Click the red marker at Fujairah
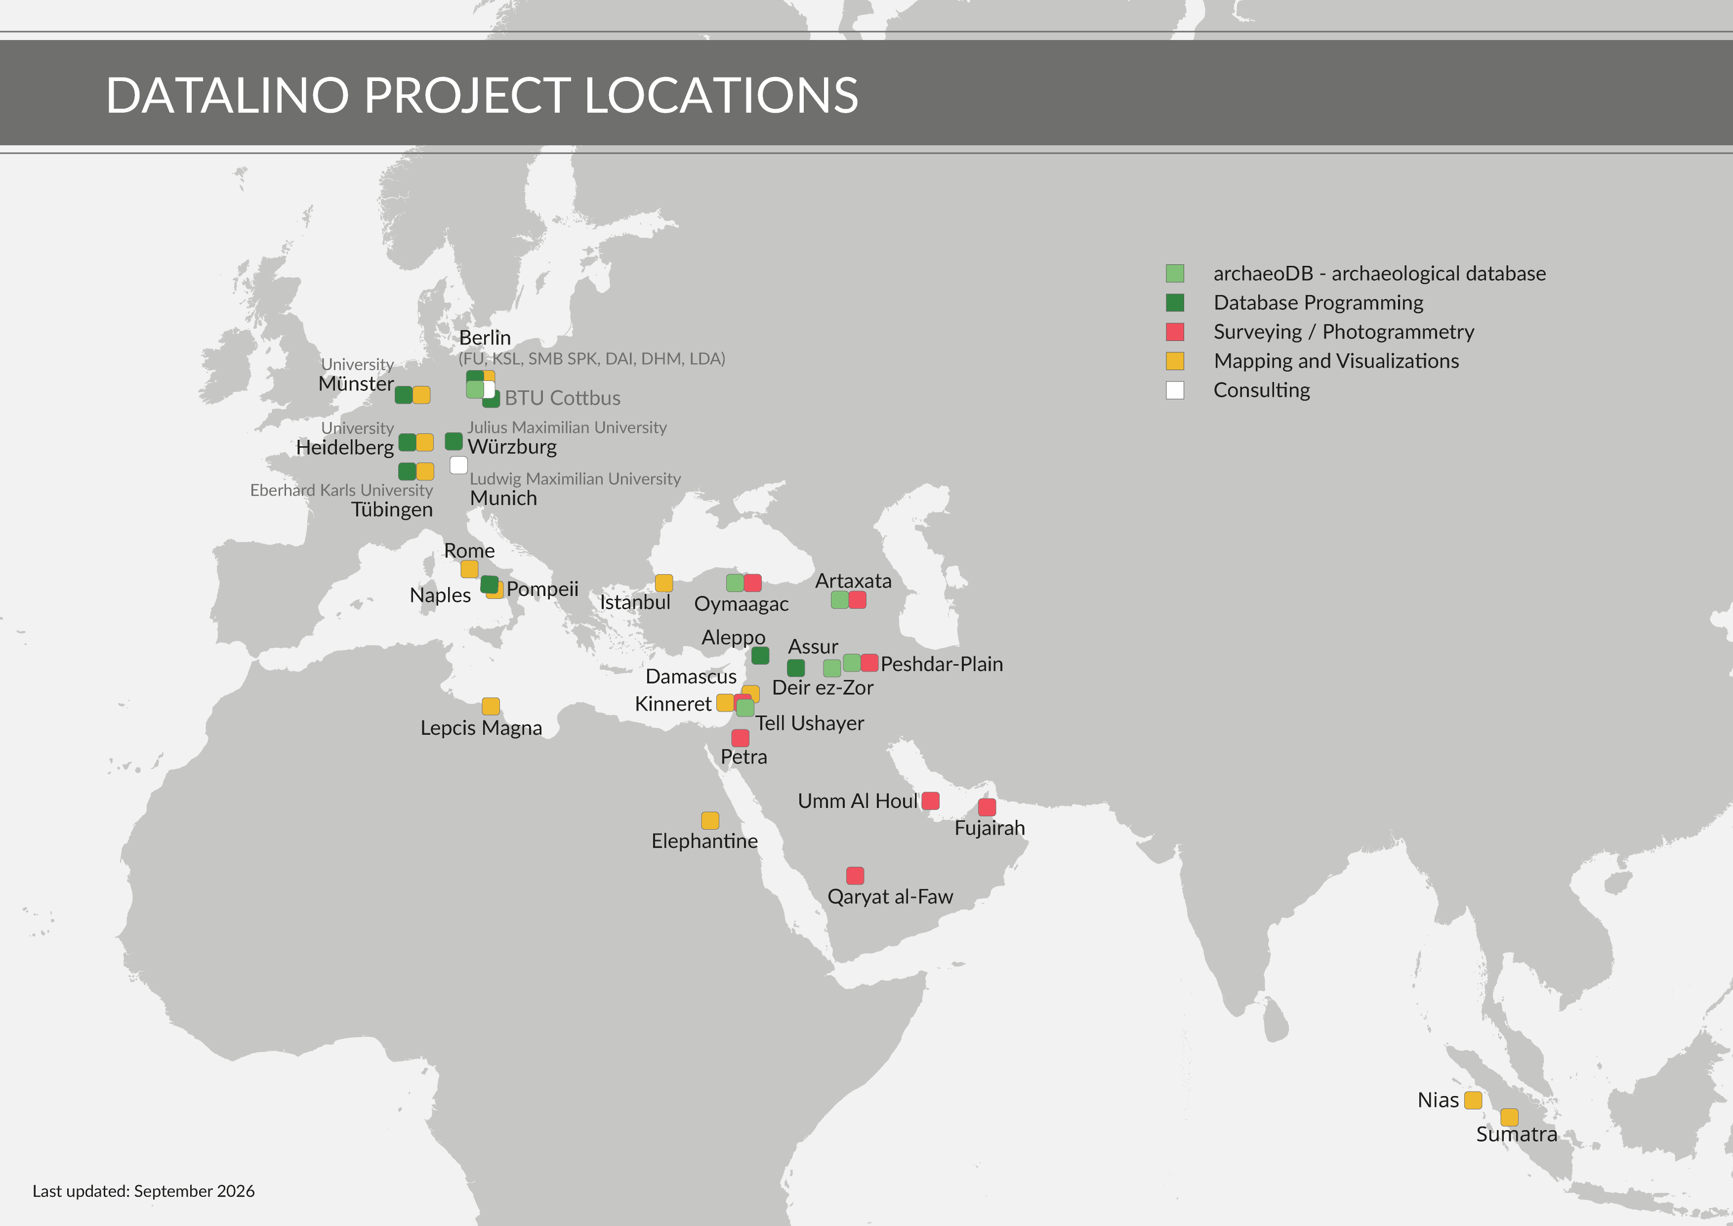 (x=987, y=808)
